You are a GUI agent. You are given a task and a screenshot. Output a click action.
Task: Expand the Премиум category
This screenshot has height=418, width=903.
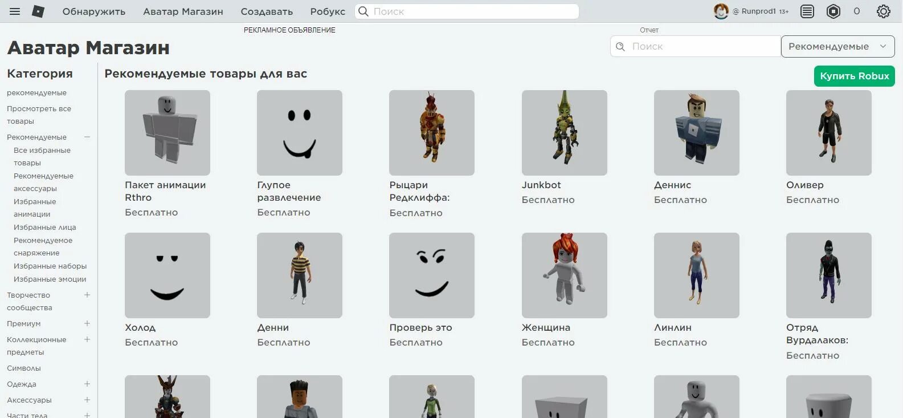pyautogui.click(x=87, y=323)
